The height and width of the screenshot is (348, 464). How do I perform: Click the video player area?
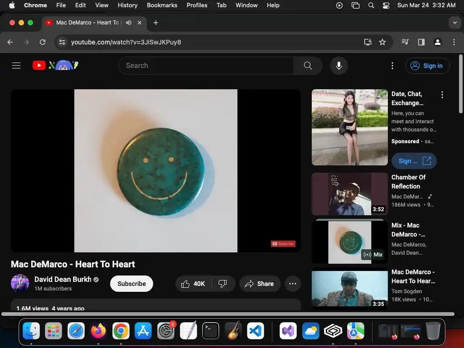point(156,171)
